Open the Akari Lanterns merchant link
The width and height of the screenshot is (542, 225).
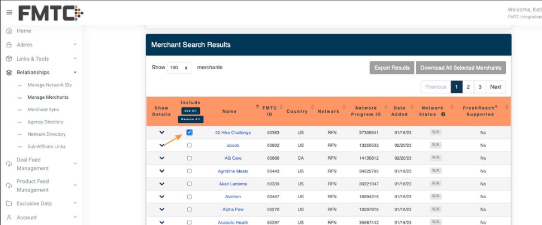(x=232, y=184)
